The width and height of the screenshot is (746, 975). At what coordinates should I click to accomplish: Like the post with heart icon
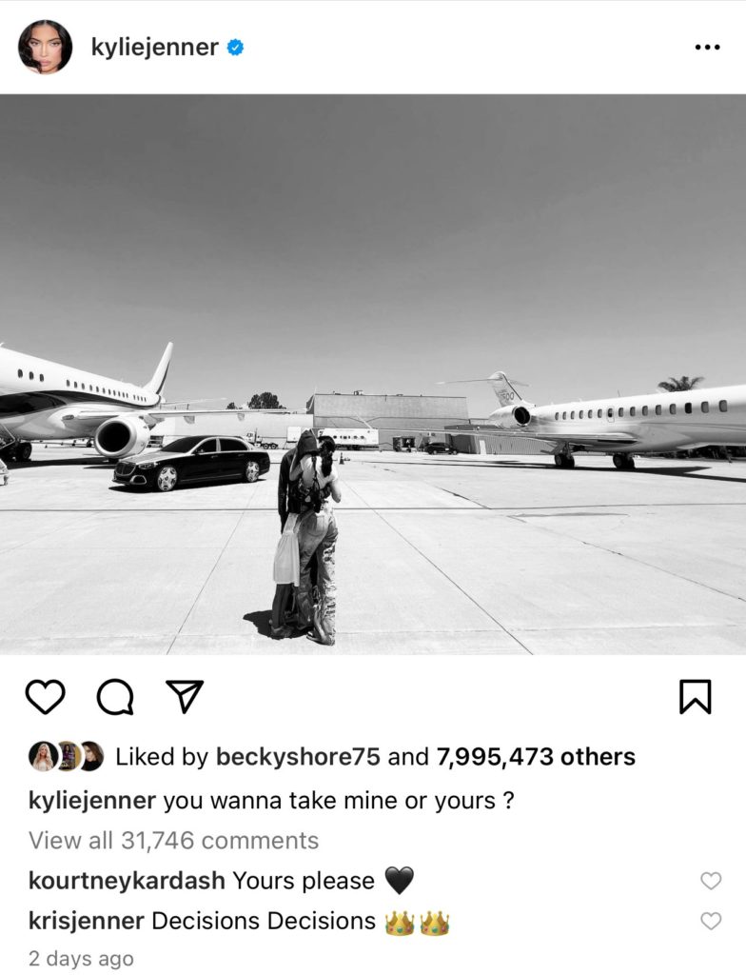click(46, 696)
